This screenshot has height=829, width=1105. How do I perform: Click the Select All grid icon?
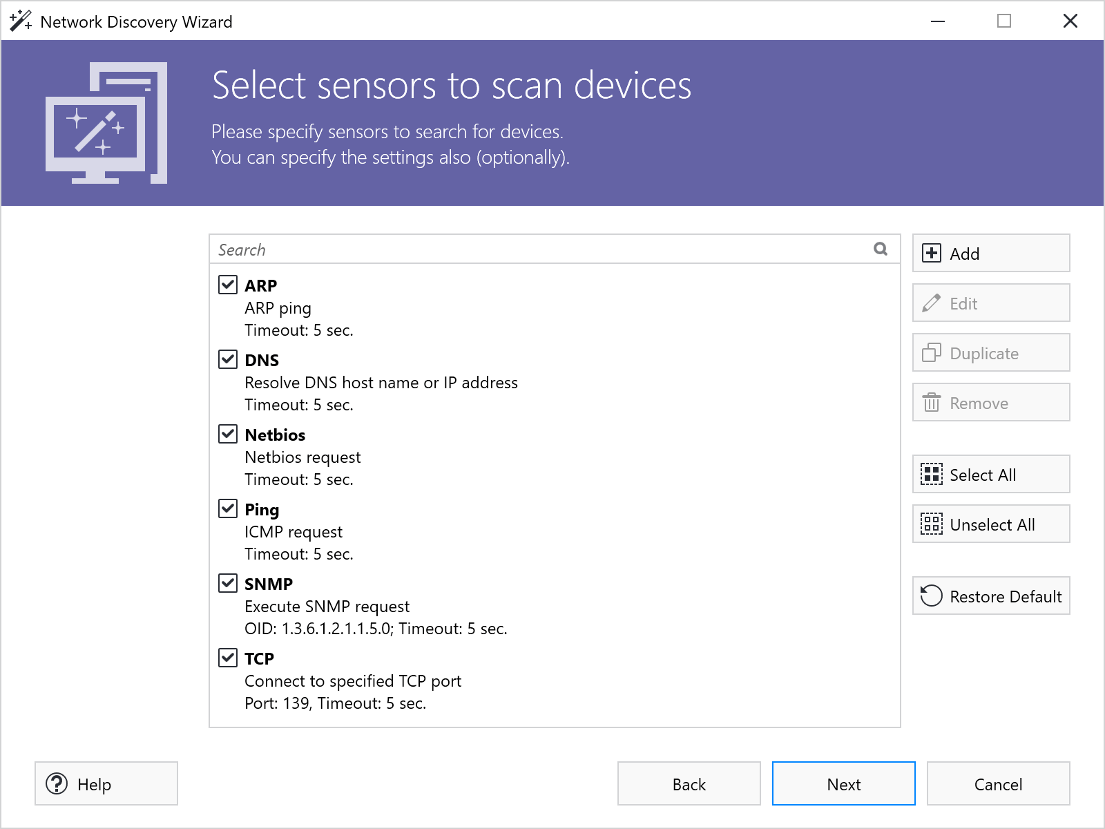(932, 475)
